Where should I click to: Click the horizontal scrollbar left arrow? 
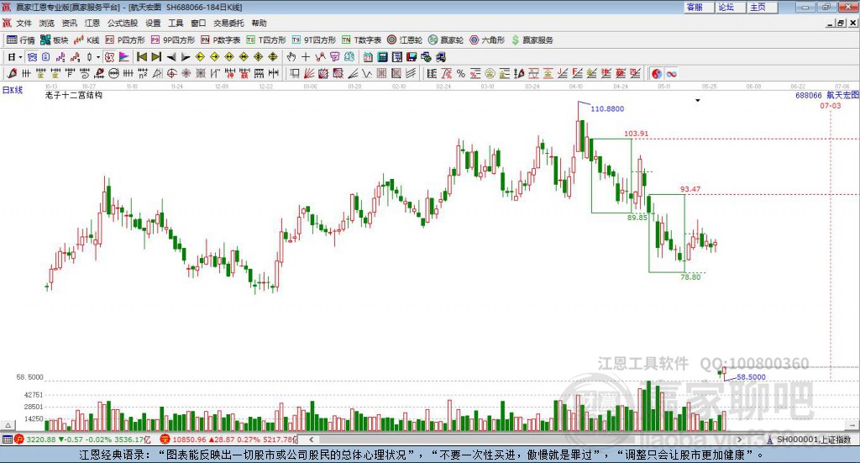click(311, 439)
